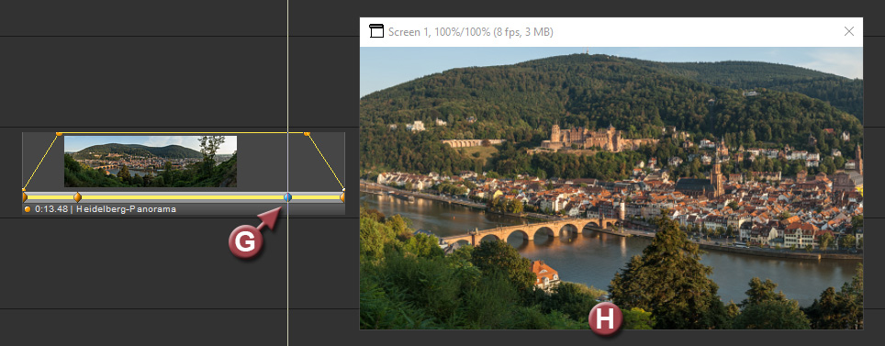Click the bottom-left opacity curve start point
Screen dimensions: 885x346
(24, 189)
